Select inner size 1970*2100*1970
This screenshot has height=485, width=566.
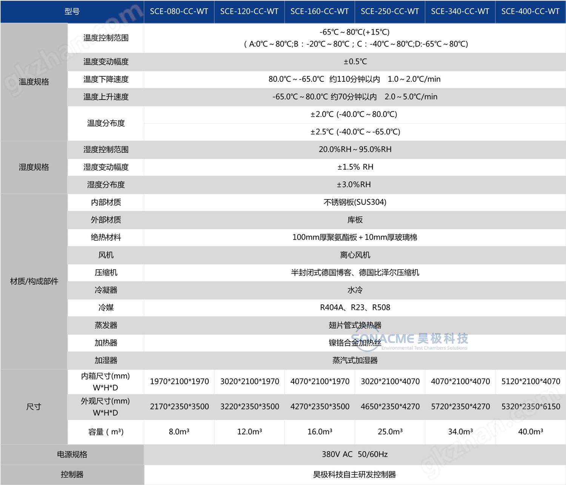click(179, 382)
